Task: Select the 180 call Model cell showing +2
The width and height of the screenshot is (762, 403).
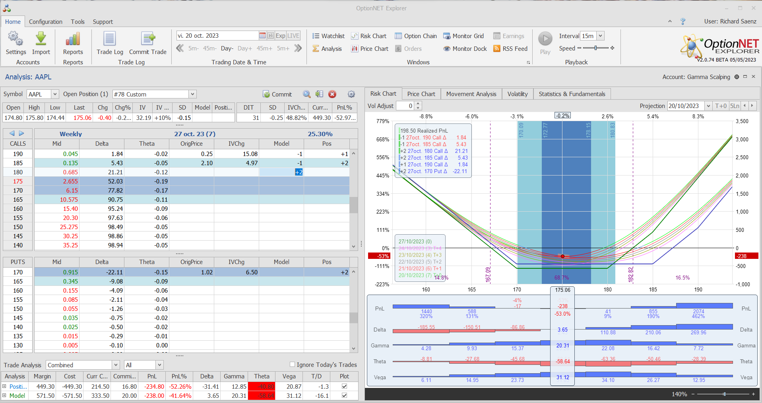Action: click(281, 172)
